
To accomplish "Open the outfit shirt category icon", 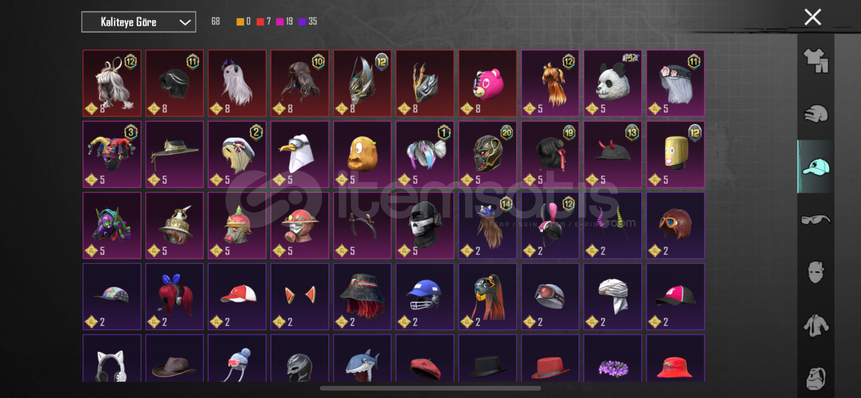I will point(816,60).
